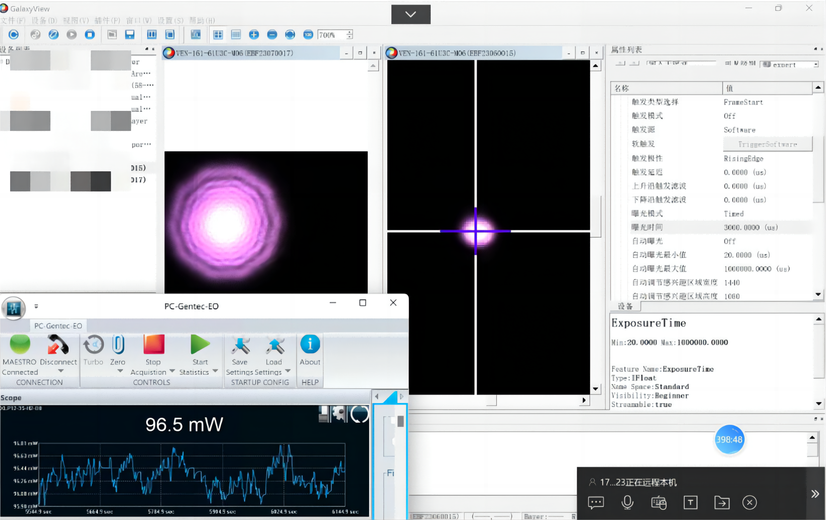The image size is (826, 520).
Task: Click the zoom out minus icon
Action: click(272, 34)
